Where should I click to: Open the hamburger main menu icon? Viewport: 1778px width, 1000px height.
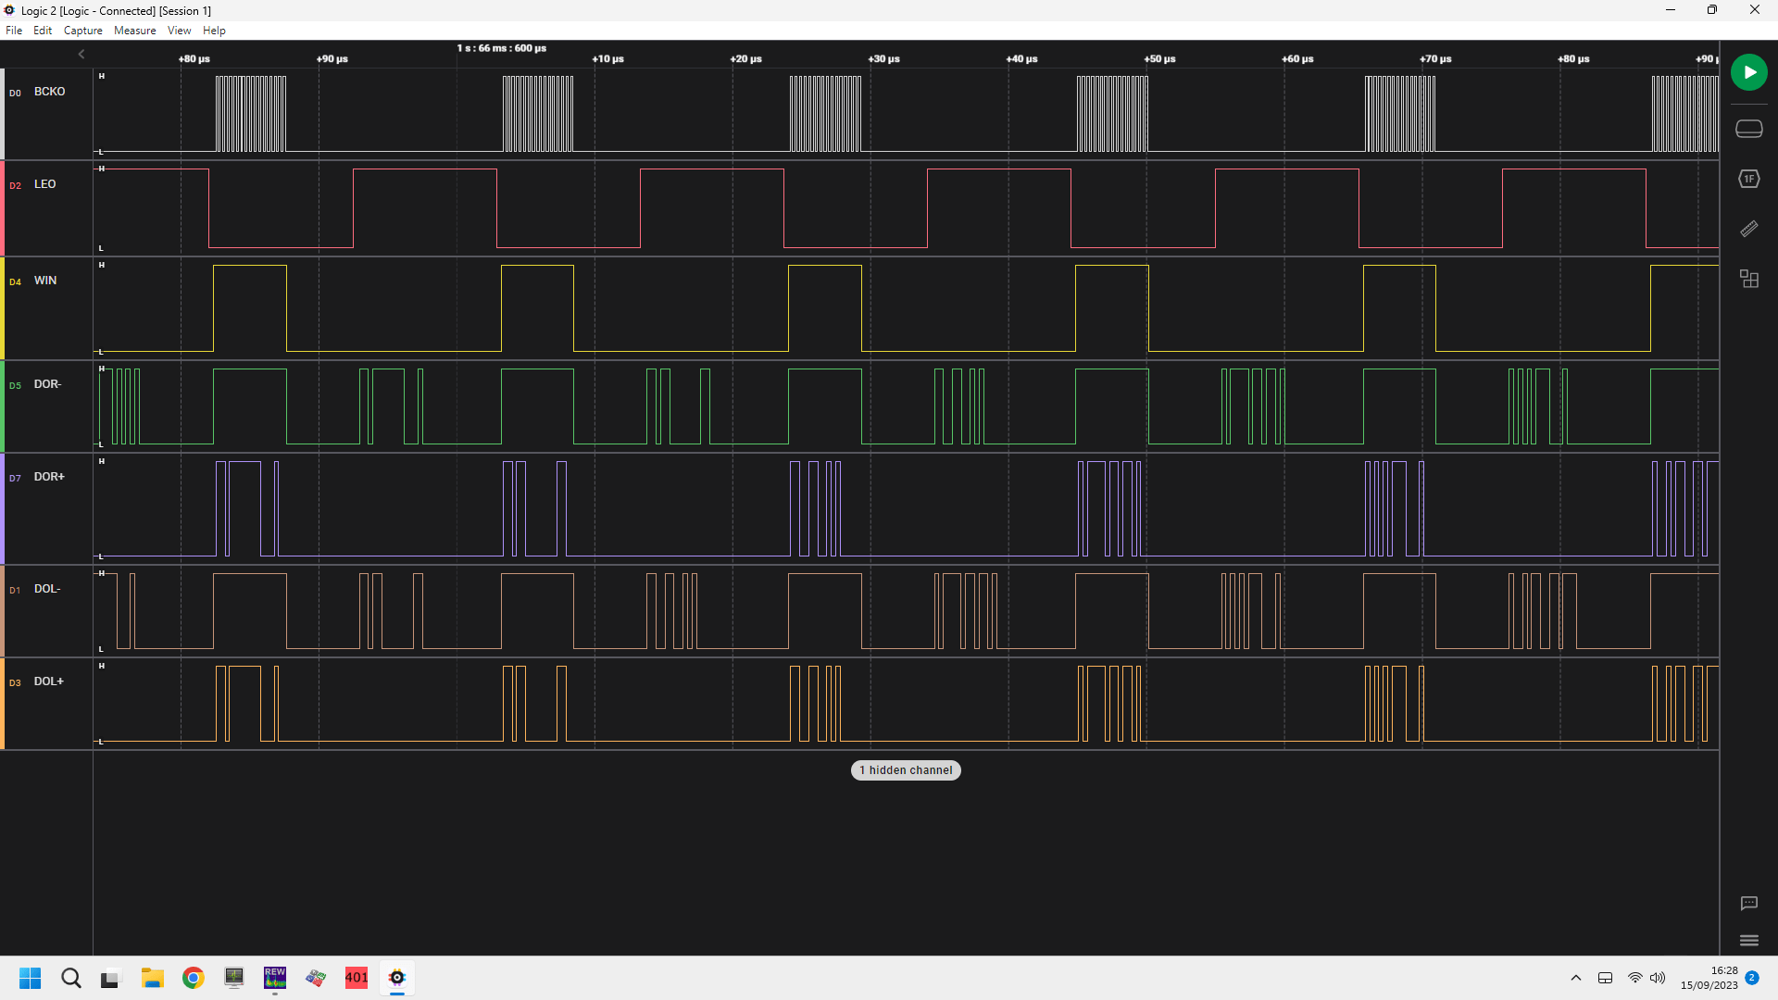[x=1748, y=941]
